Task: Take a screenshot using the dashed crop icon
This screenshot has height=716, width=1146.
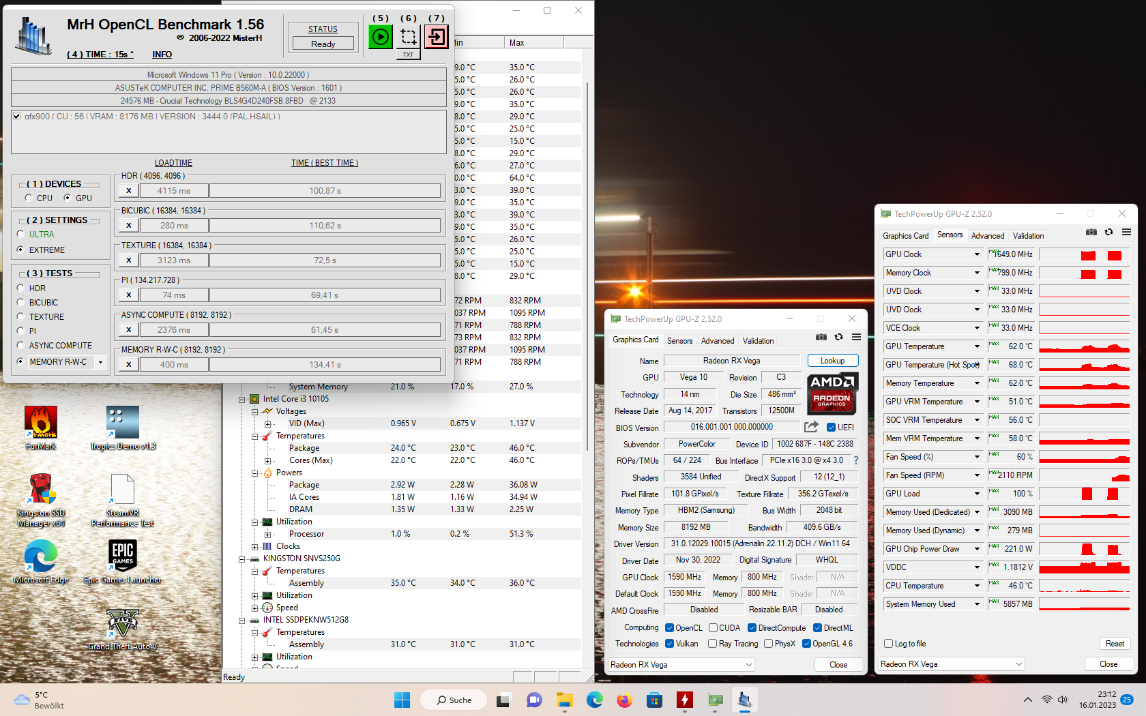Action: 409,37
